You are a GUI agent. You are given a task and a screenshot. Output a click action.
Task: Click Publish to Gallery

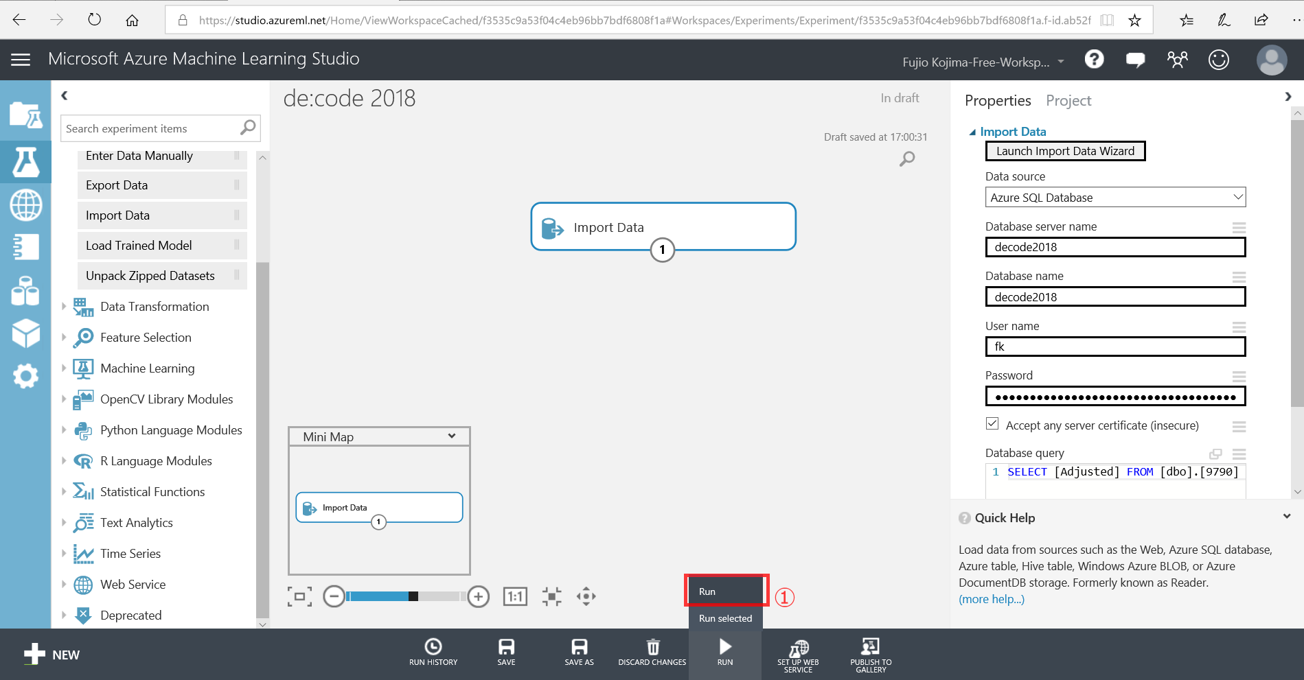pos(871,655)
